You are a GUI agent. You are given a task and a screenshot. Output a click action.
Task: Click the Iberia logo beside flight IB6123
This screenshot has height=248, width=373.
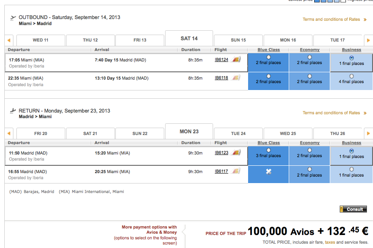point(236,152)
